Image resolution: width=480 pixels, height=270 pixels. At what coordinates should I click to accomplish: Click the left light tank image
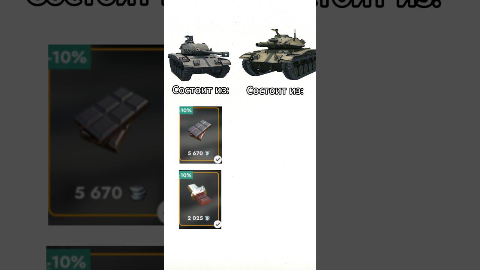tap(199, 58)
